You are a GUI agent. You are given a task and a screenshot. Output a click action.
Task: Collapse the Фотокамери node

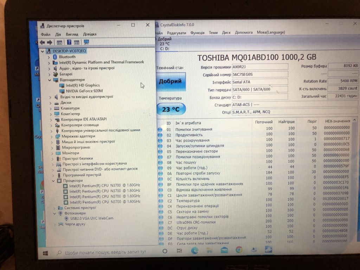[54, 213]
